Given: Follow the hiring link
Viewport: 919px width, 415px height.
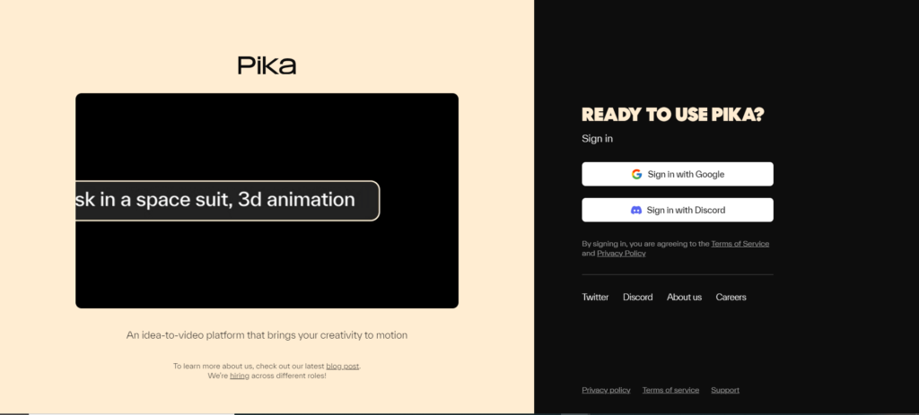Looking at the screenshot, I should pyautogui.click(x=239, y=376).
